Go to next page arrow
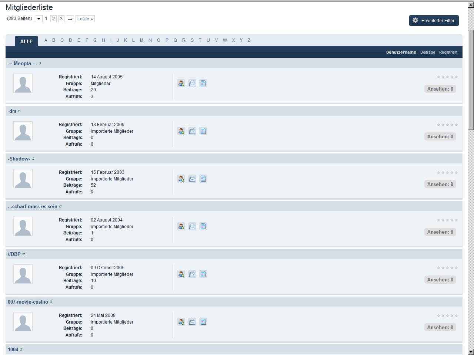Screen dimensions: 474x355 pyautogui.click(x=70, y=19)
